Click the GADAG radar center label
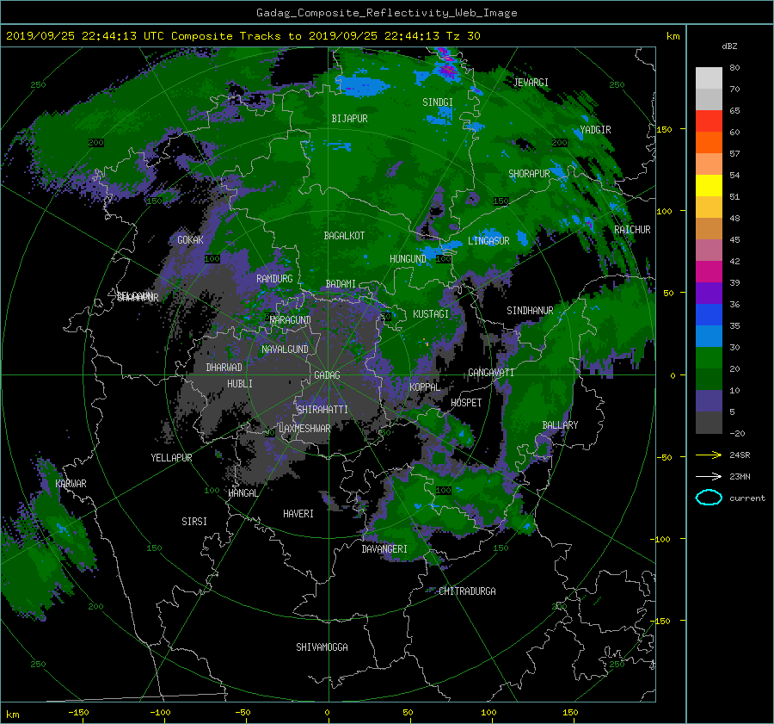 point(327,375)
